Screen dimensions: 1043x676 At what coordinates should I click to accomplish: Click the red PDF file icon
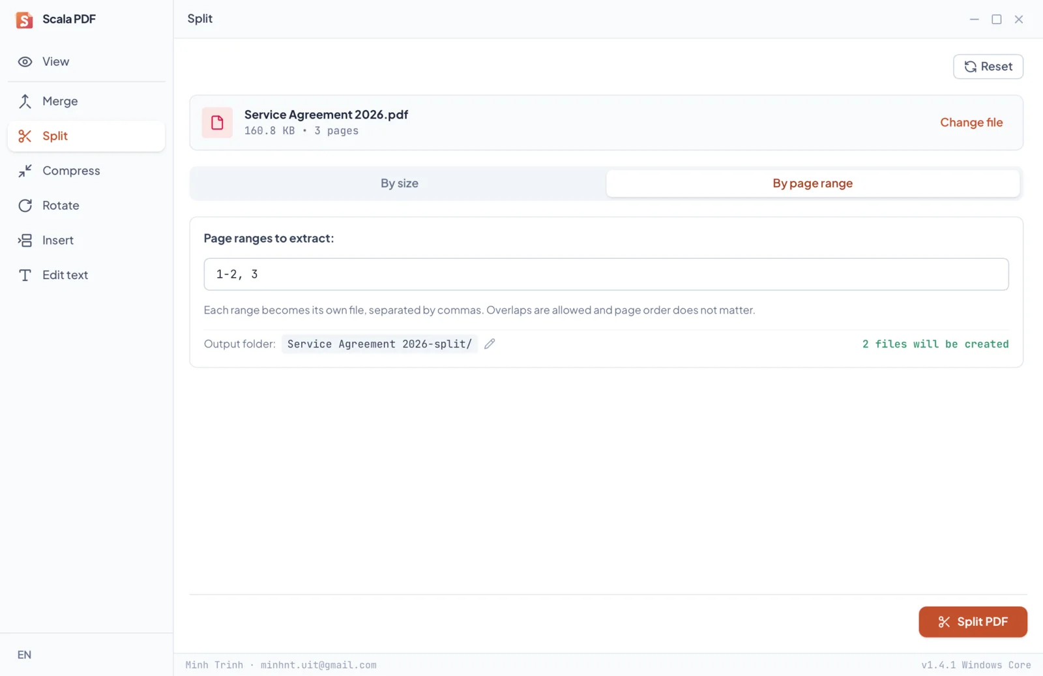pos(217,123)
